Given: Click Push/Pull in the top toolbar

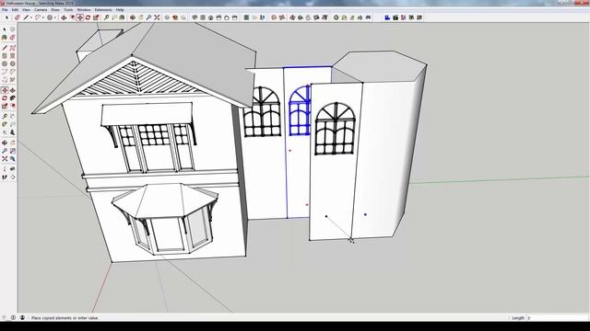Looking at the screenshot, I should [64, 17].
